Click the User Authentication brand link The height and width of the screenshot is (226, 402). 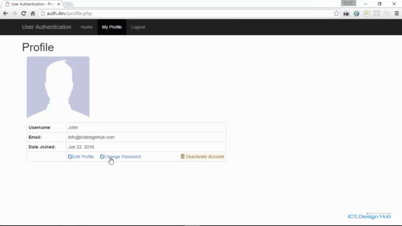point(46,27)
